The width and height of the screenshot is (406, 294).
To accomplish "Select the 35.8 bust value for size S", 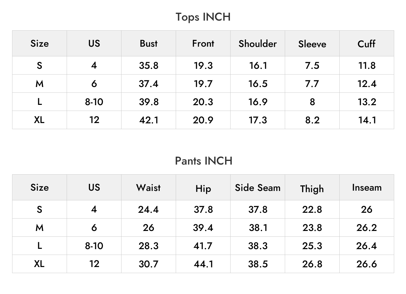I will click(x=148, y=65).
